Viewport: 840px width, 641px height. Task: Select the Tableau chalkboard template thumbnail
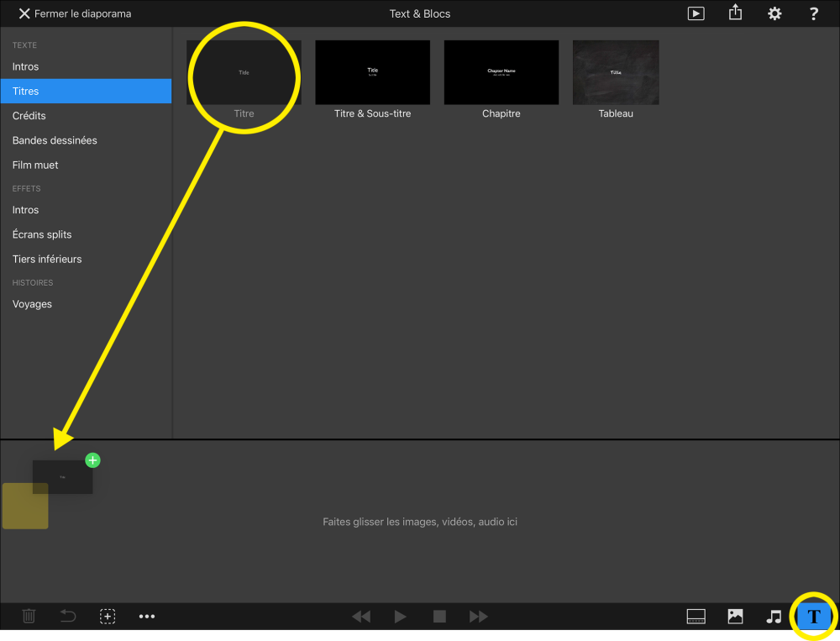(616, 72)
